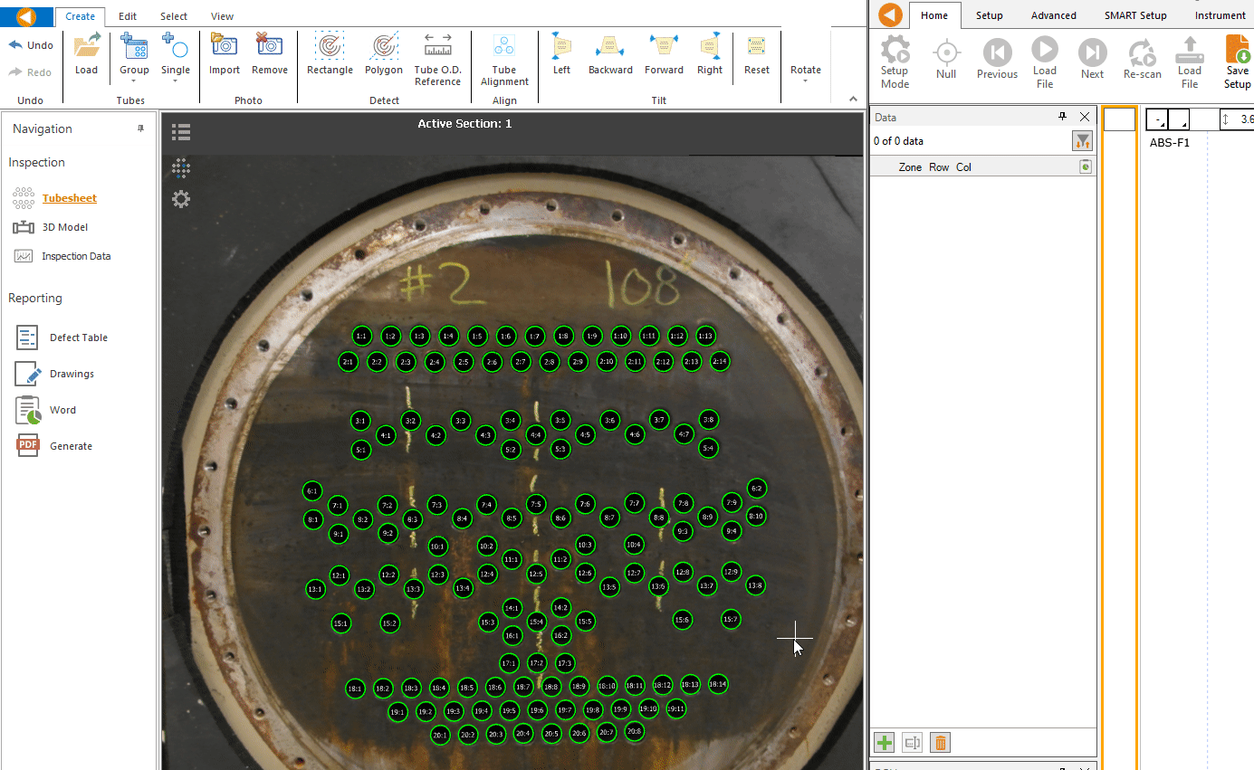Switch to the SMART Setup tab
1254x770 pixels.
point(1134,15)
